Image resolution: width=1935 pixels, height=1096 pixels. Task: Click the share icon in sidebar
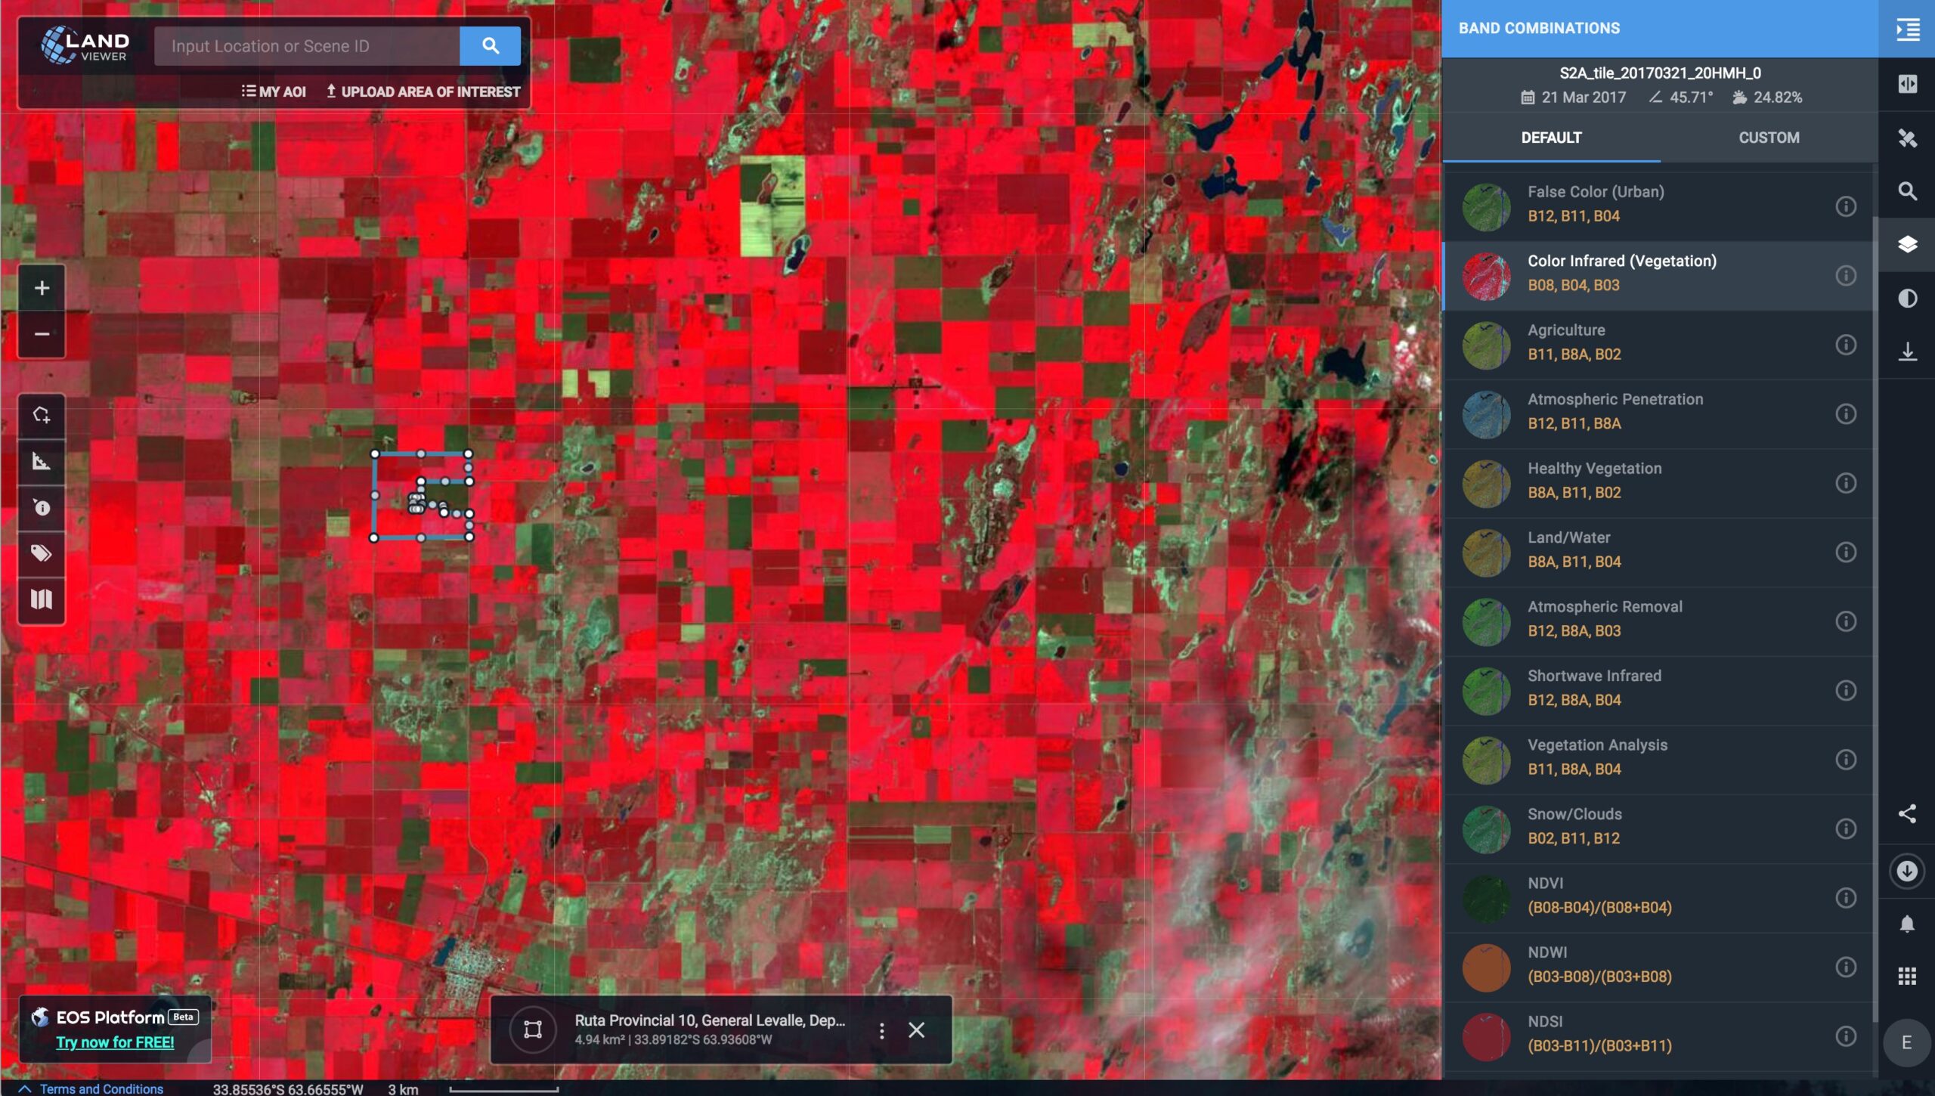coord(1906,813)
